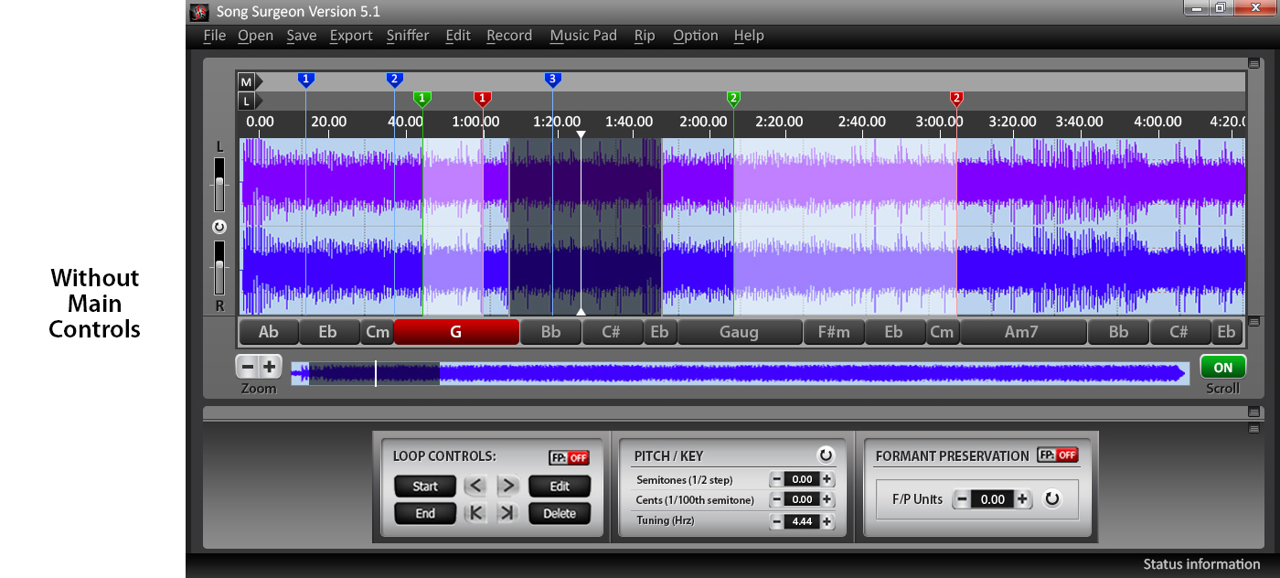Select the Ab chord block

tap(269, 332)
